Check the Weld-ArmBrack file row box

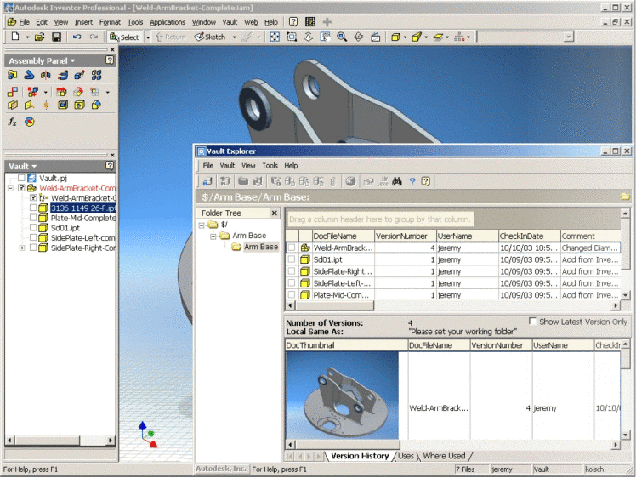(292, 248)
